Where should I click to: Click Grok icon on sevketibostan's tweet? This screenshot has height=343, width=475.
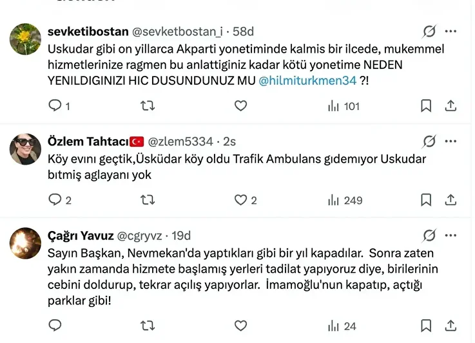[x=429, y=31]
